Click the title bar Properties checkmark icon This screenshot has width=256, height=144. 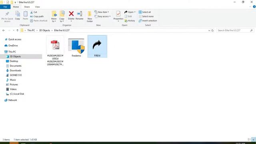point(8,2)
